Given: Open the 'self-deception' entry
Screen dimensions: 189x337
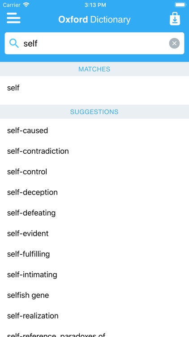Looking at the screenshot, I should click(x=94, y=192).
